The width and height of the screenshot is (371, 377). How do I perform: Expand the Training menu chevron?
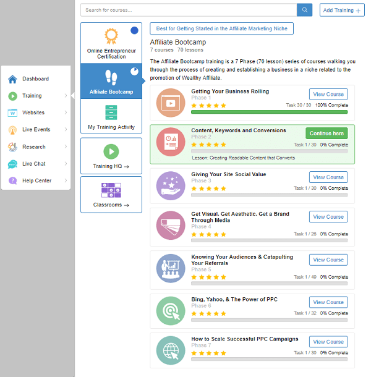(x=66, y=96)
